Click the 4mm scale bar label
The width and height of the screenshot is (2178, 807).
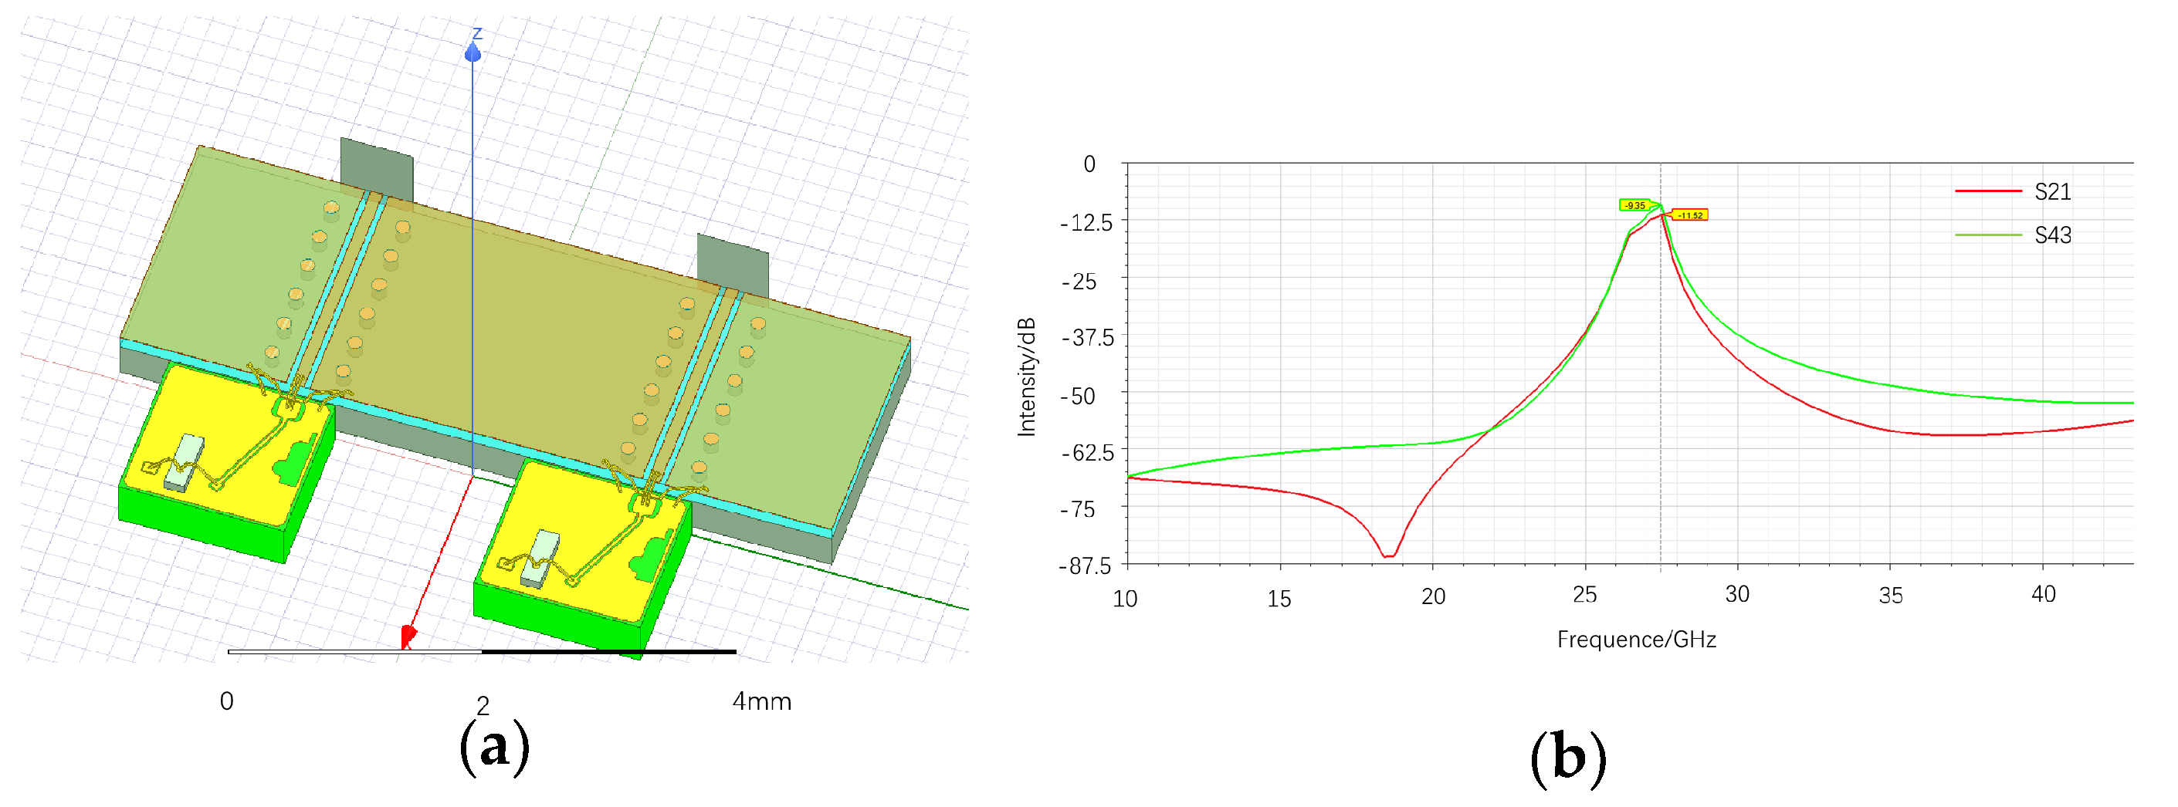[x=762, y=701]
